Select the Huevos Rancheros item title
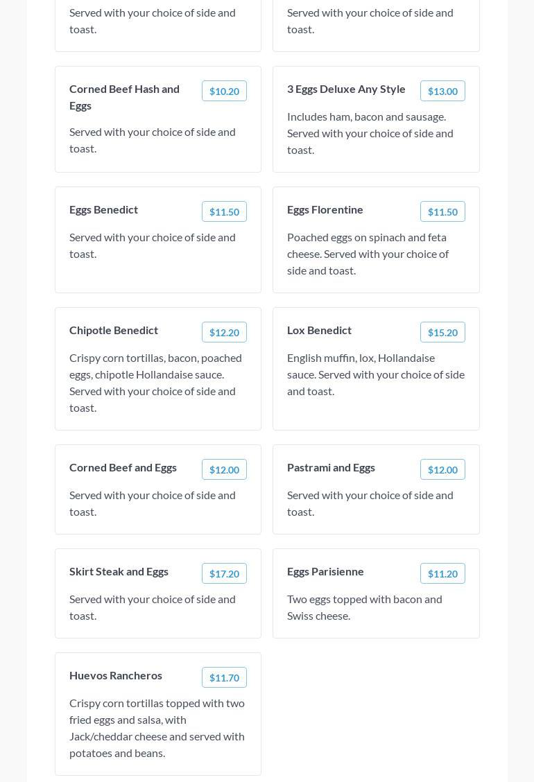The image size is (534, 782). [116, 675]
